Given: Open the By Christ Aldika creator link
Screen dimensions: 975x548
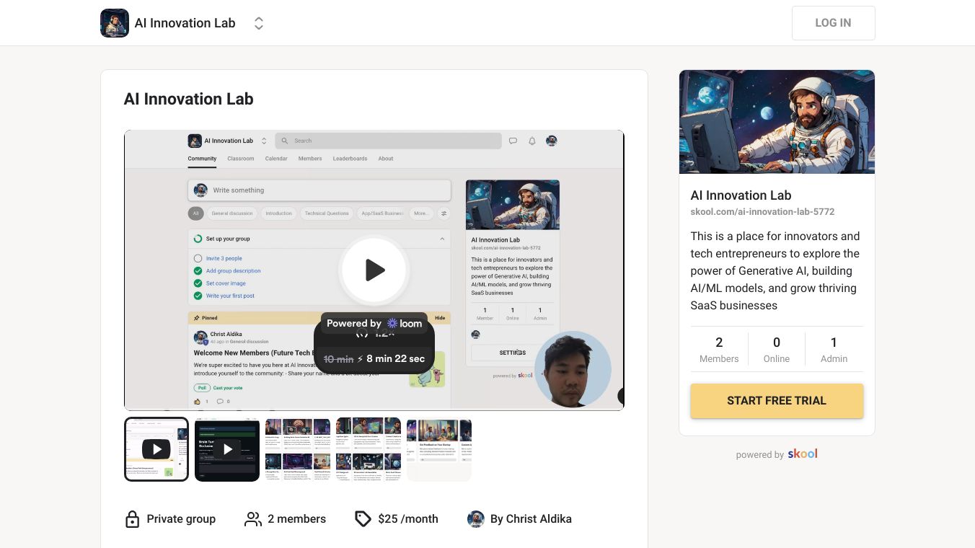Looking at the screenshot, I should pos(531,519).
